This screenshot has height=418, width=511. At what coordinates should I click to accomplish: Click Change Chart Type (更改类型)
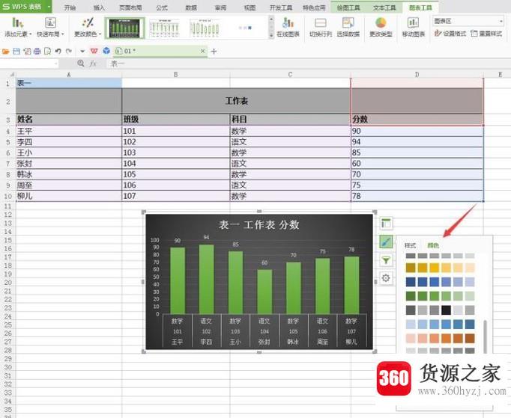point(381,28)
